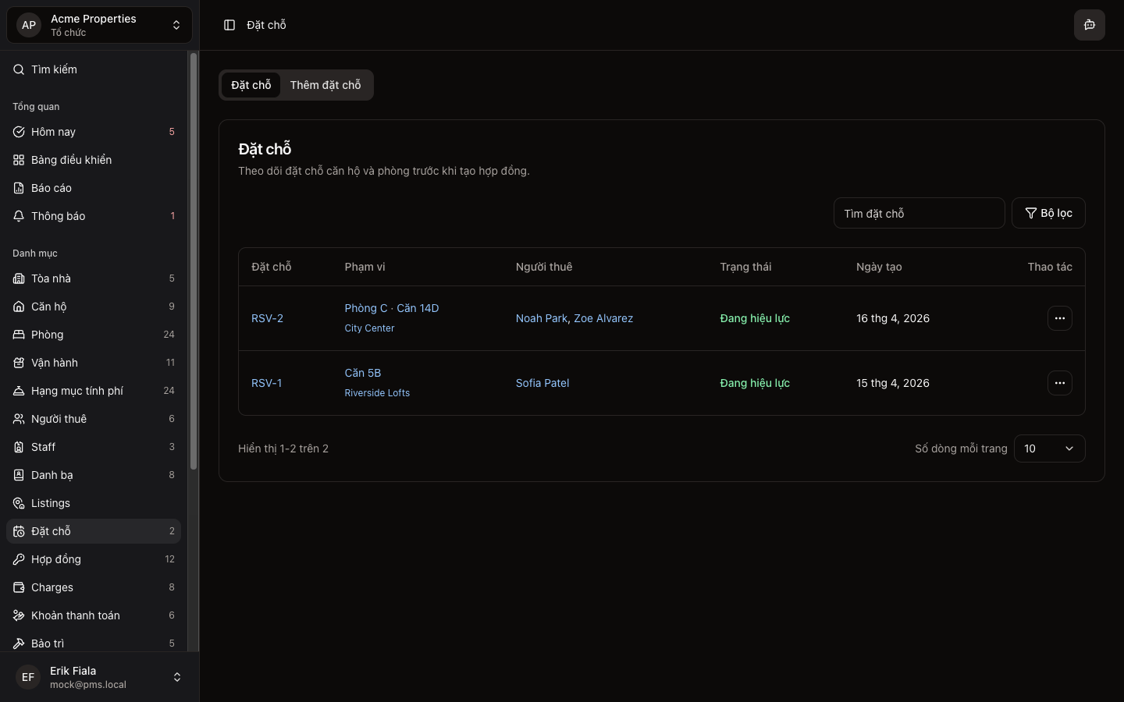Viewport: 1124px width, 702px height.
Task: Open Bảo trì wrench icon
Action: click(19, 643)
